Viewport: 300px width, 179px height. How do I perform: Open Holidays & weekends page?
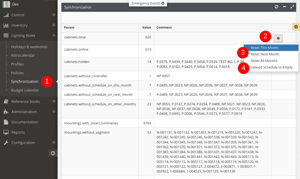(x=29, y=47)
